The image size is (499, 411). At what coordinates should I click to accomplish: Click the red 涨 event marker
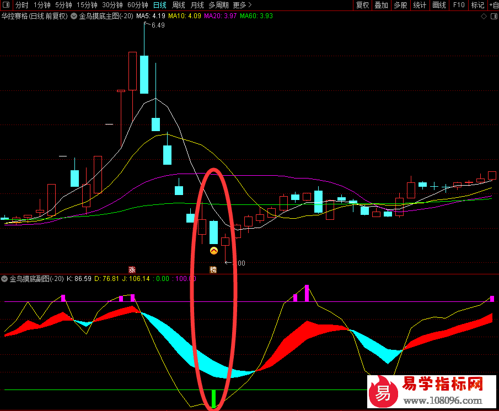pos(132,270)
